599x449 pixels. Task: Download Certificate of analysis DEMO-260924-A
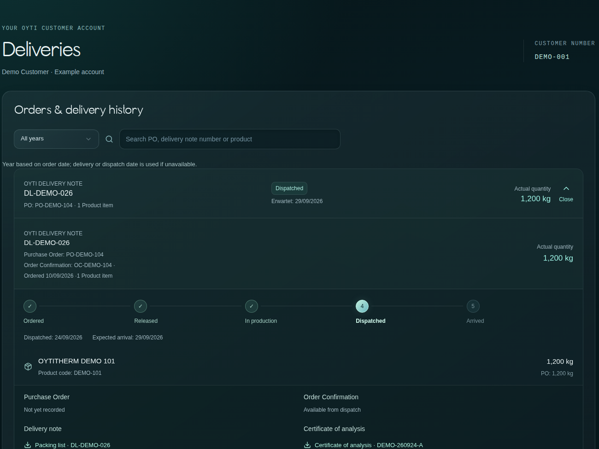pyautogui.click(x=369, y=445)
